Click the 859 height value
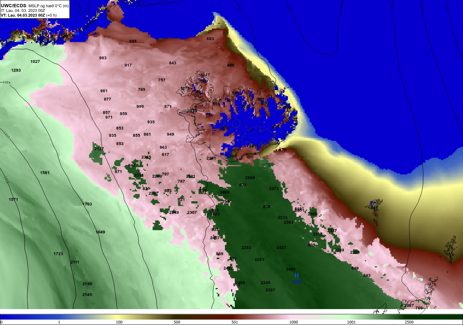This screenshot has height=325, width=463. 267,207
